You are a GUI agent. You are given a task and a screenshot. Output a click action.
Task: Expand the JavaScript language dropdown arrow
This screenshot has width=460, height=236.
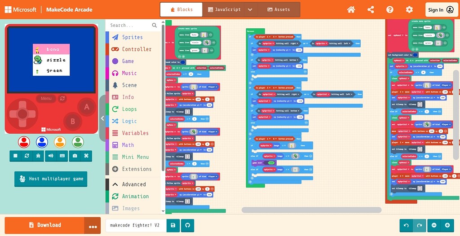click(250, 10)
